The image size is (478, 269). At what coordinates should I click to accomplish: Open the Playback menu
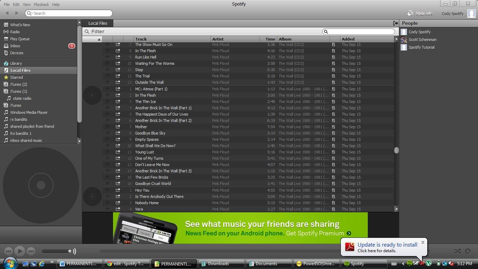(41, 4)
